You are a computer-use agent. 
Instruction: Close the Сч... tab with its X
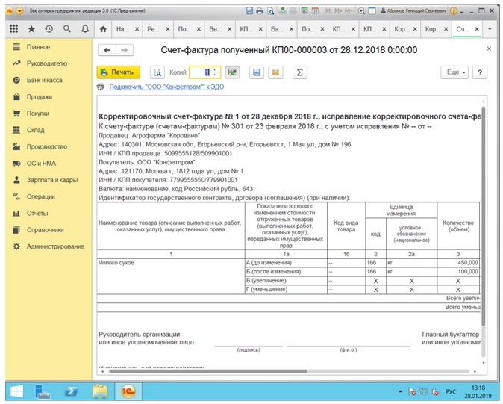tap(477, 29)
